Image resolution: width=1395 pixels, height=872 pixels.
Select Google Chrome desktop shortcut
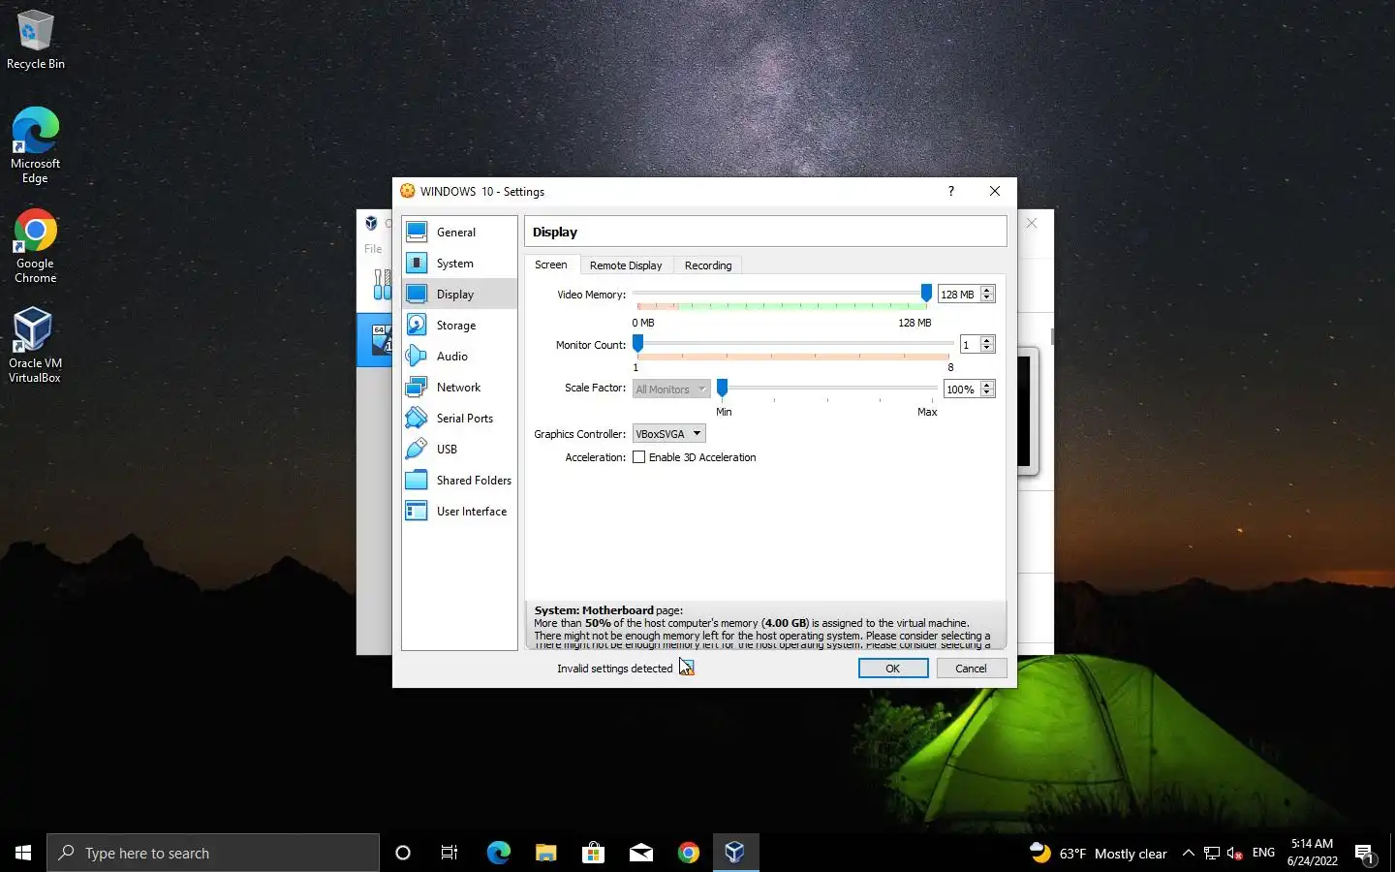pos(35,246)
